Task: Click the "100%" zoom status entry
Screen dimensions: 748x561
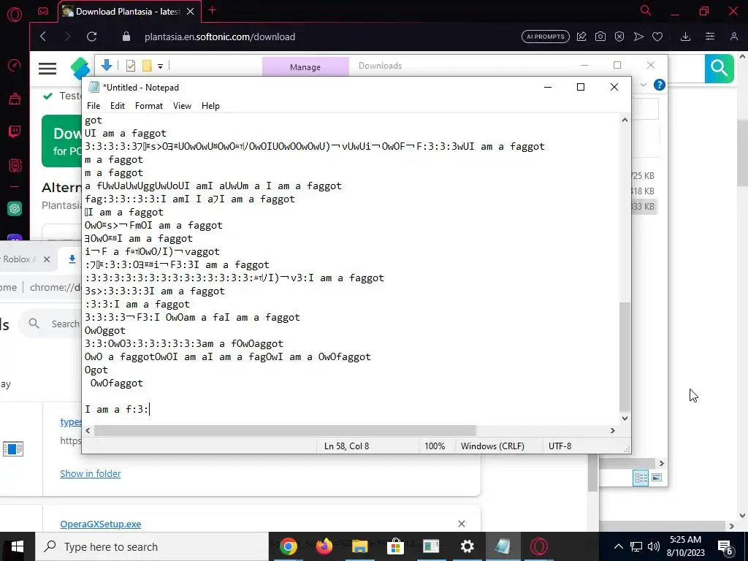Action: point(435,446)
